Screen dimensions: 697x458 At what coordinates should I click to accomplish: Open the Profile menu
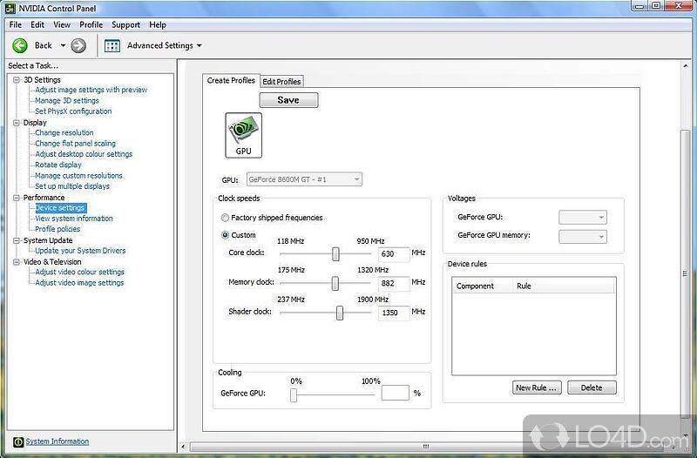(91, 24)
